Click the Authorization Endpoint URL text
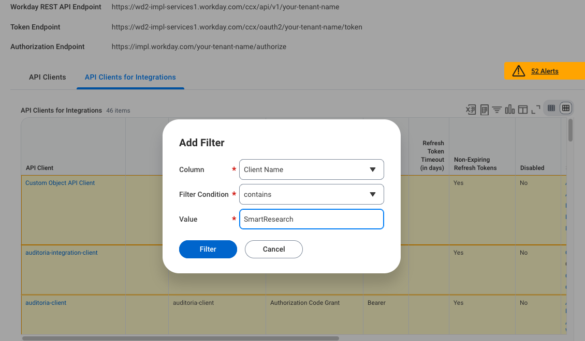This screenshot has height=341, width=585. [199, 47]
